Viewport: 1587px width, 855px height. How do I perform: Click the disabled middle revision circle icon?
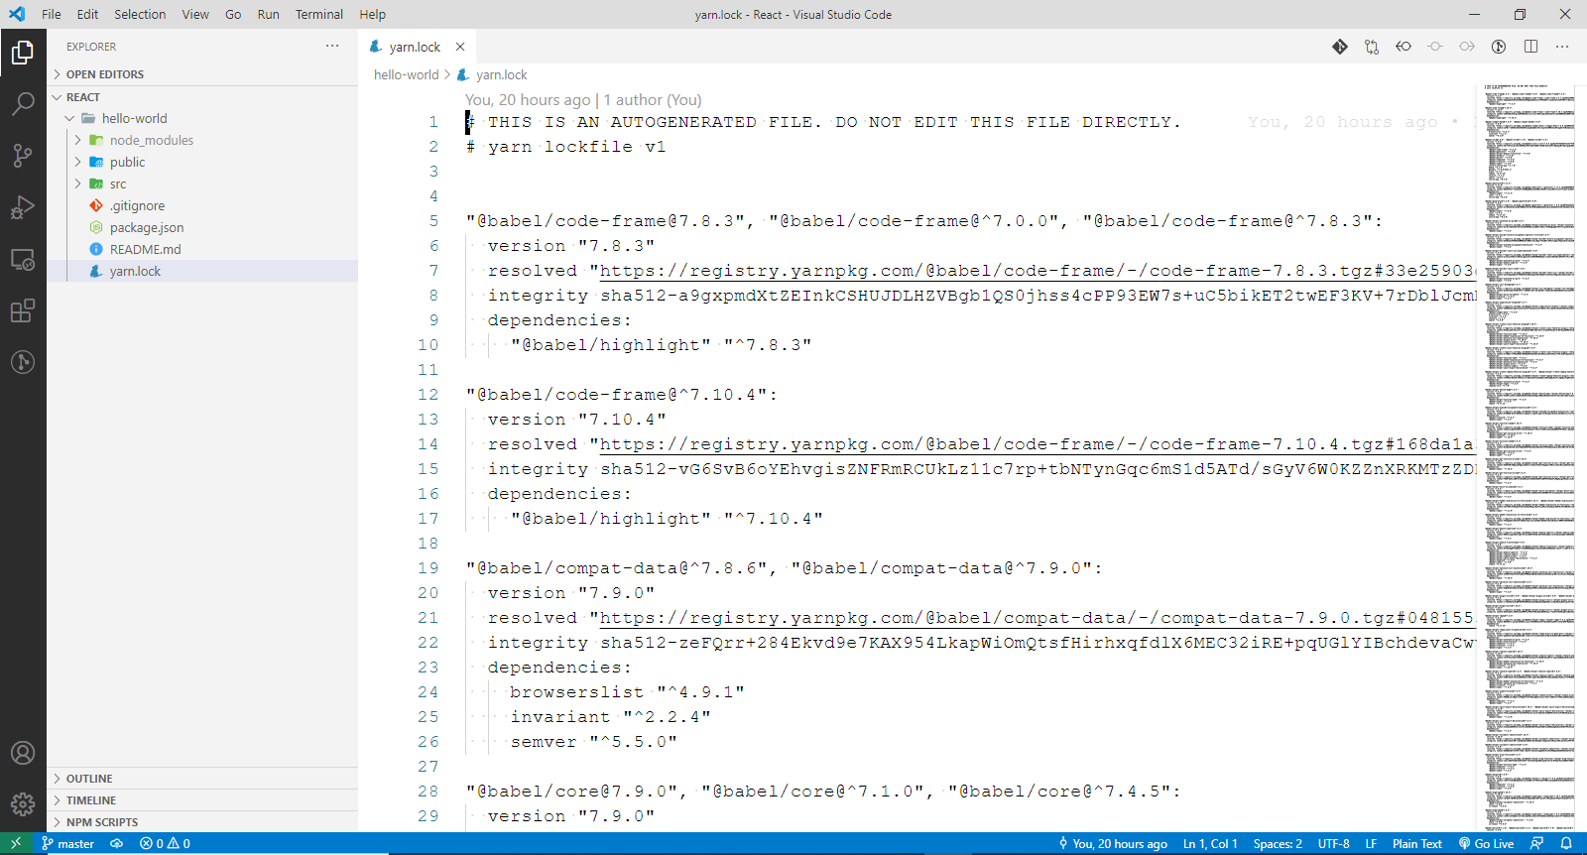tap(1435, 47)
